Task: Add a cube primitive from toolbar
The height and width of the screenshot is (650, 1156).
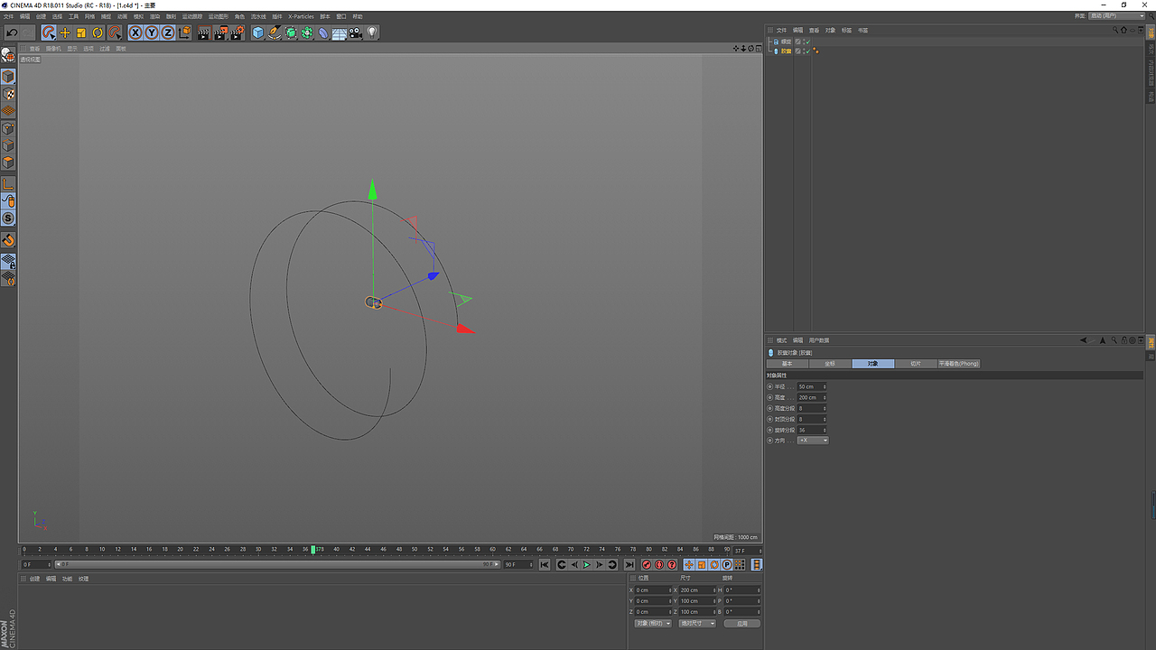Action: pos(258,32)
